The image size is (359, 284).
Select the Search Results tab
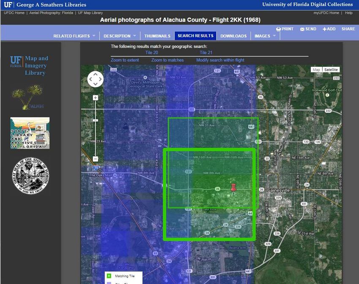pos(195,36)
